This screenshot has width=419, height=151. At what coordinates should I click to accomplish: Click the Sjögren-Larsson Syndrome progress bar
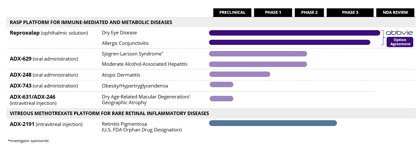pos(258,54)
